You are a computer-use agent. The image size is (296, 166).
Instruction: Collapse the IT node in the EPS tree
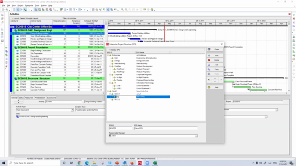pyautogui.click(x=110, y=83)
